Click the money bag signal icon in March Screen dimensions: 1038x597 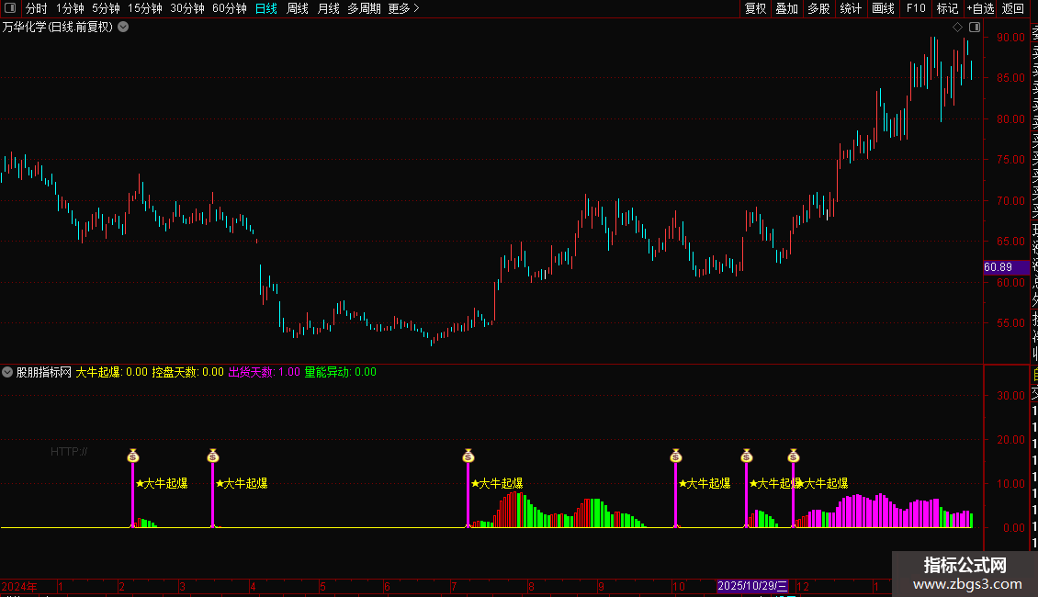(212, 456)
